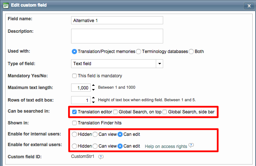Open the Help on access rights link
The width and height of the screenshot is (256, 166).
click(166, 146)
